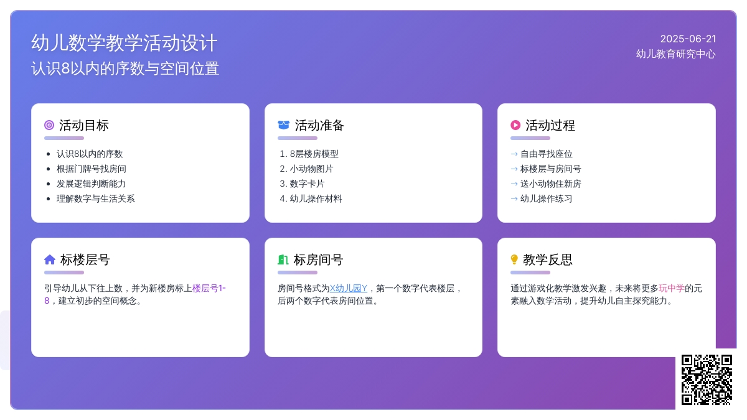Click bullet item 发展逻辑判断能力
This screenshot has height=420, width=747.
[92, 184]
